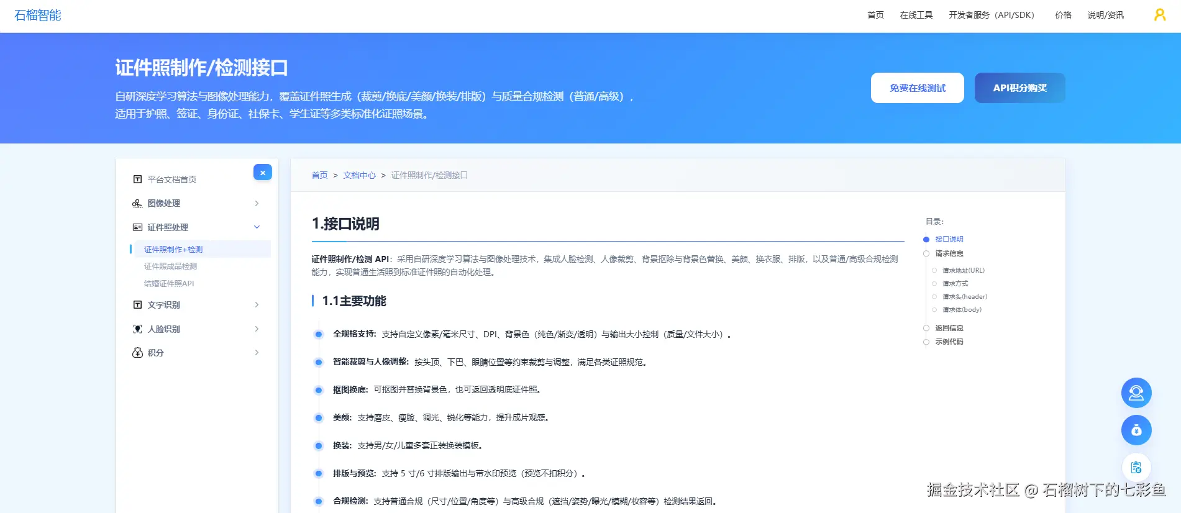Jump to 接口说明 in table of contents

coord(949,239)
